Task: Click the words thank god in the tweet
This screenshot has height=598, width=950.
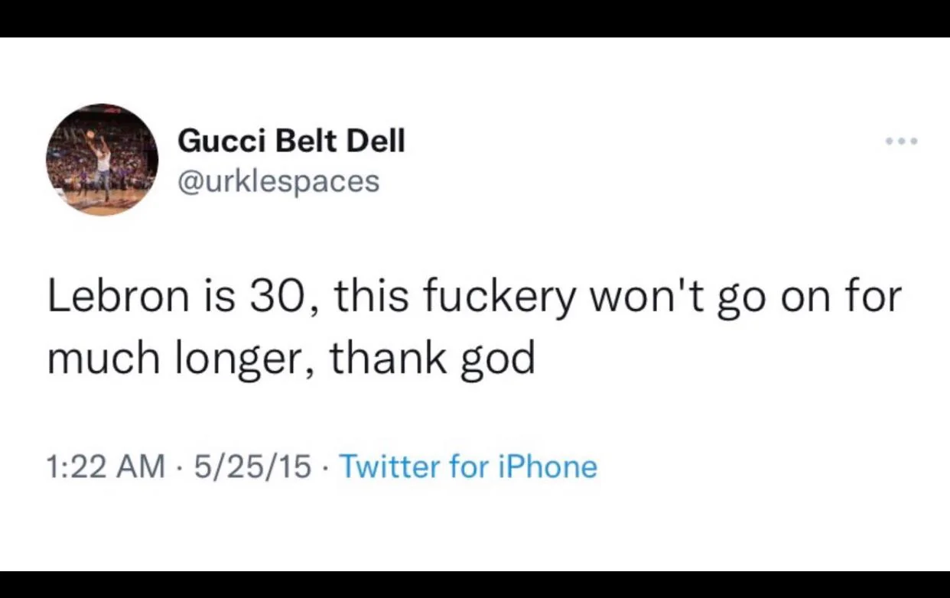Action: tap(432, 358)
